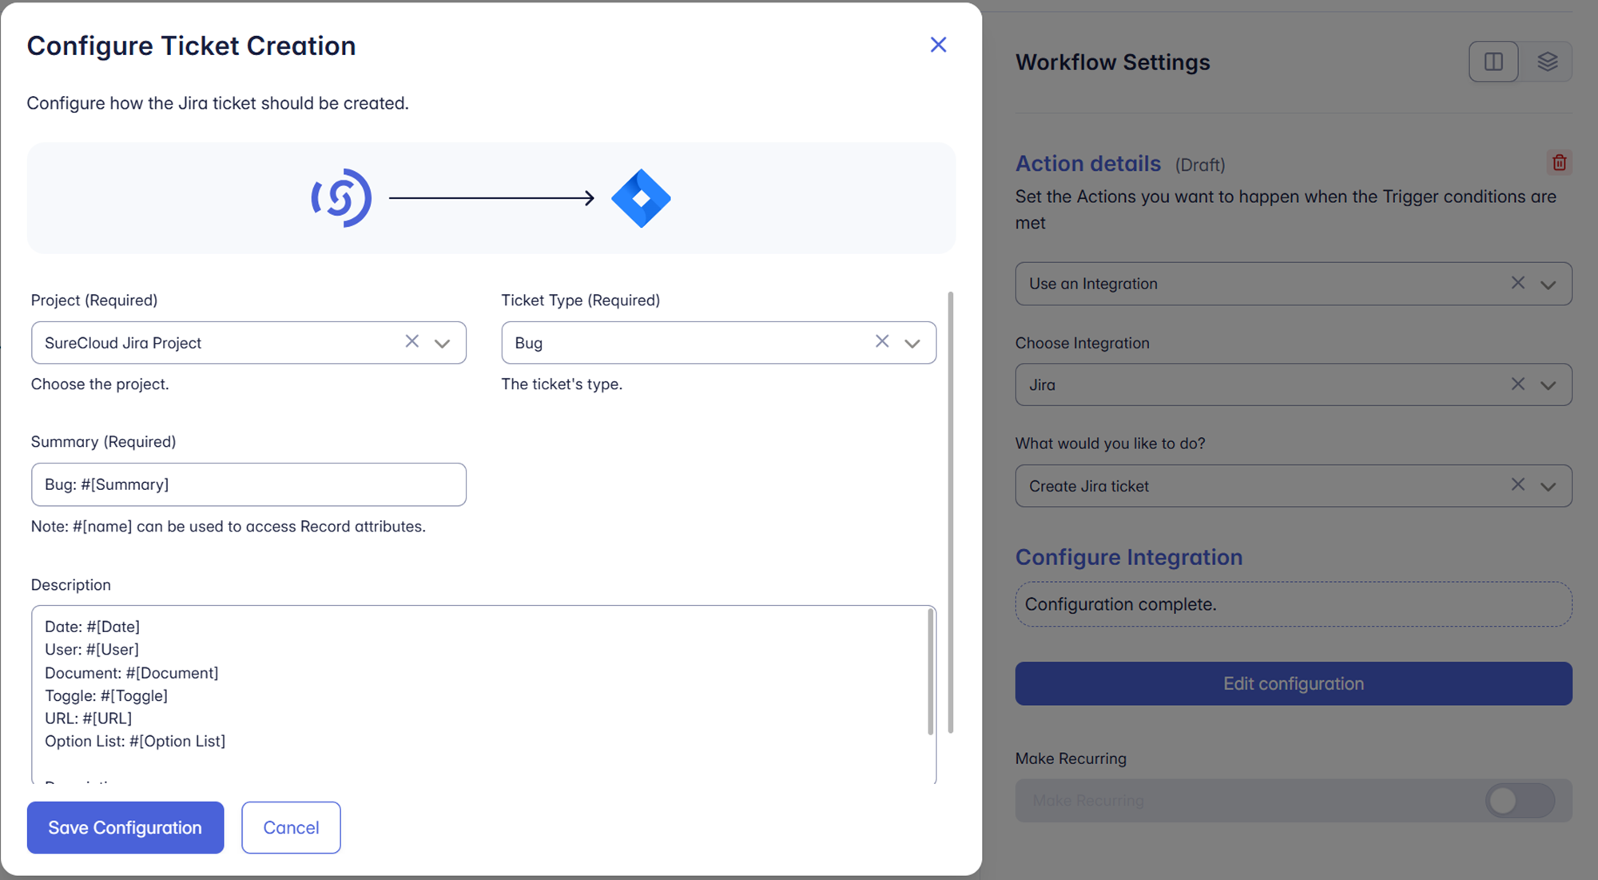Expand the Project dropdown list
Image resolution: width=1598 pixels, height=880 pixels.
point(442,343)
